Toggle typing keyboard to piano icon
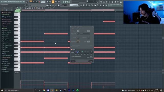Screen dimensions: 164x92 tap(47, 5)
